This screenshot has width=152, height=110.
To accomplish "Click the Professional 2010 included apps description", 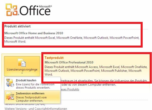I will [96, 70].
